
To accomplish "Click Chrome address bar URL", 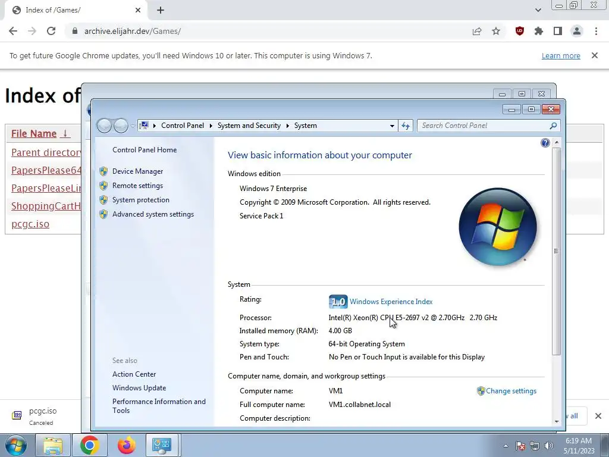I will coord(133,31).
